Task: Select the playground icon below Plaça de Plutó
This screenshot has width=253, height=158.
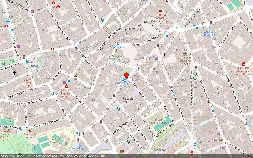Action: point(119,109)
